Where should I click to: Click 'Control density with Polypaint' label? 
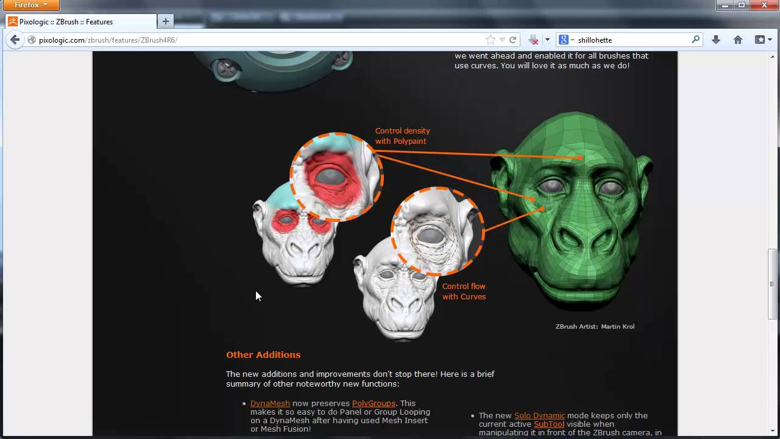(x=402, y=136)
